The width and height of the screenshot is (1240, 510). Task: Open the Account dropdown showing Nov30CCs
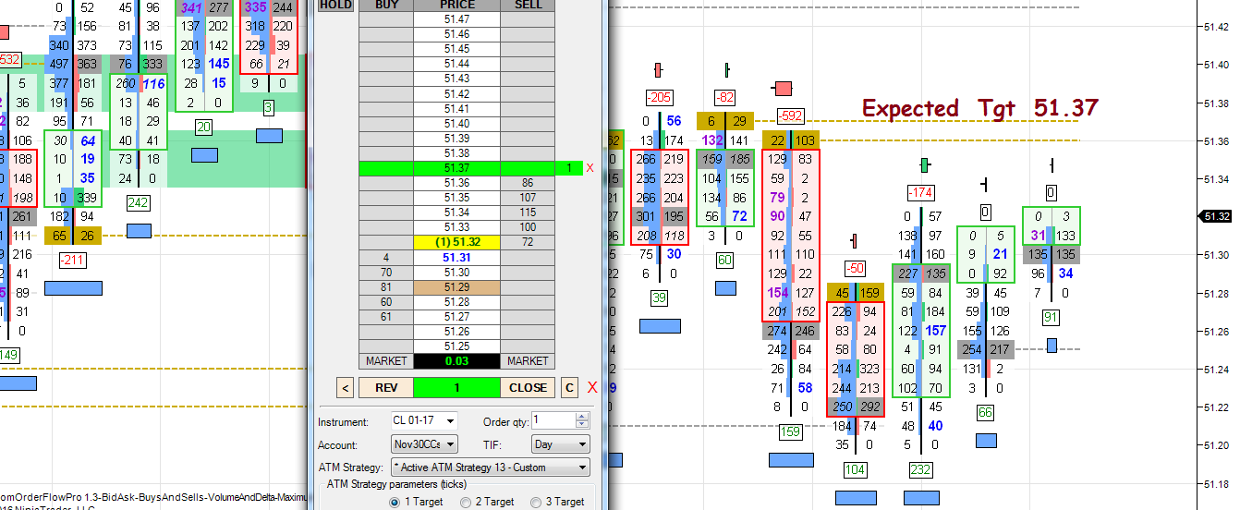[x=424, y=444]
